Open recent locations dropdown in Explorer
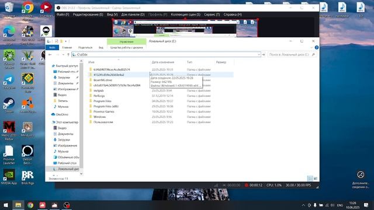Viewport: 374px width, 210px height. pos(63,54)
